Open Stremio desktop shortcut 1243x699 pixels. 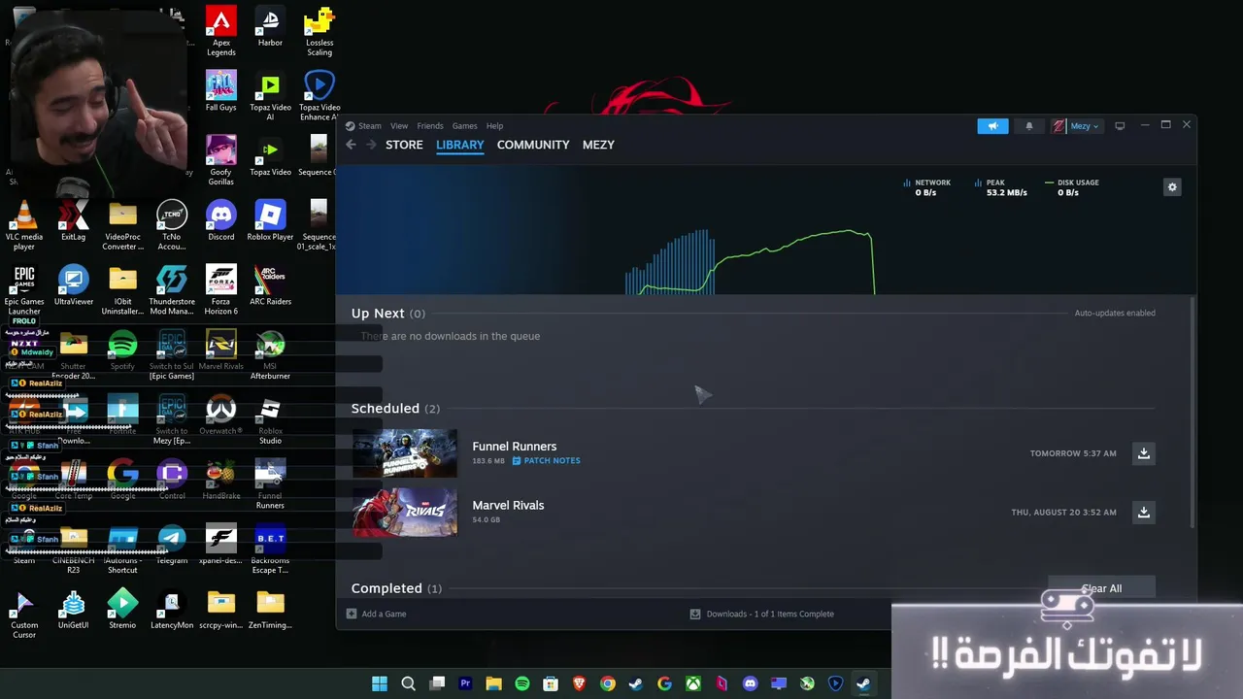point(122,611)
